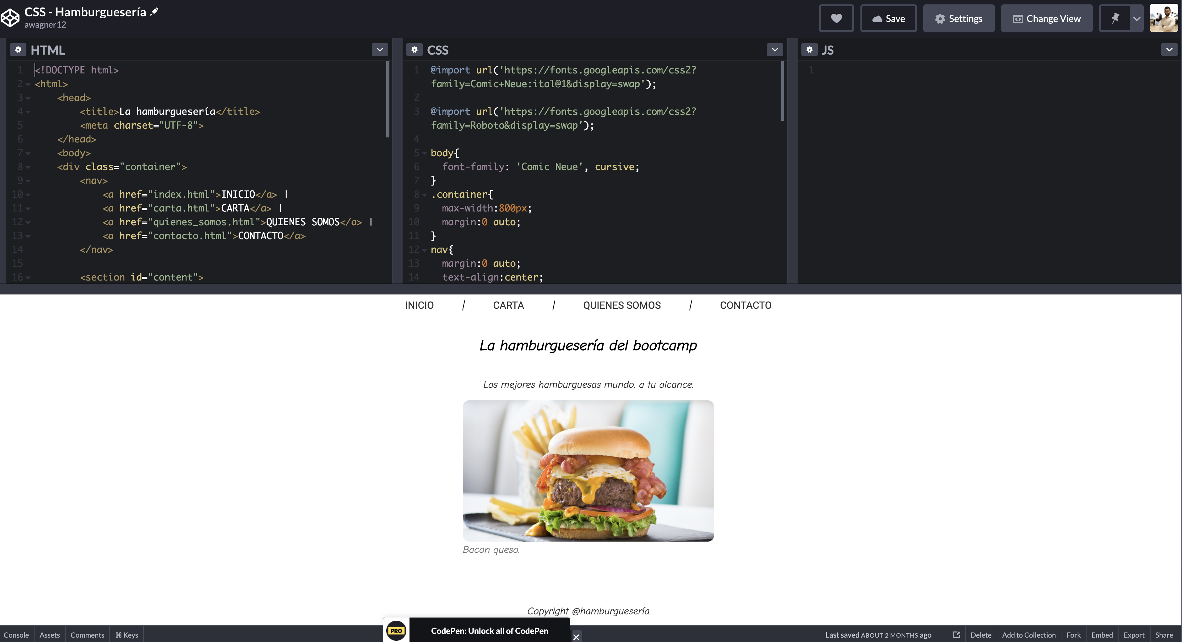
Task: Click the burger image in preview
Action: click(588, 470)
